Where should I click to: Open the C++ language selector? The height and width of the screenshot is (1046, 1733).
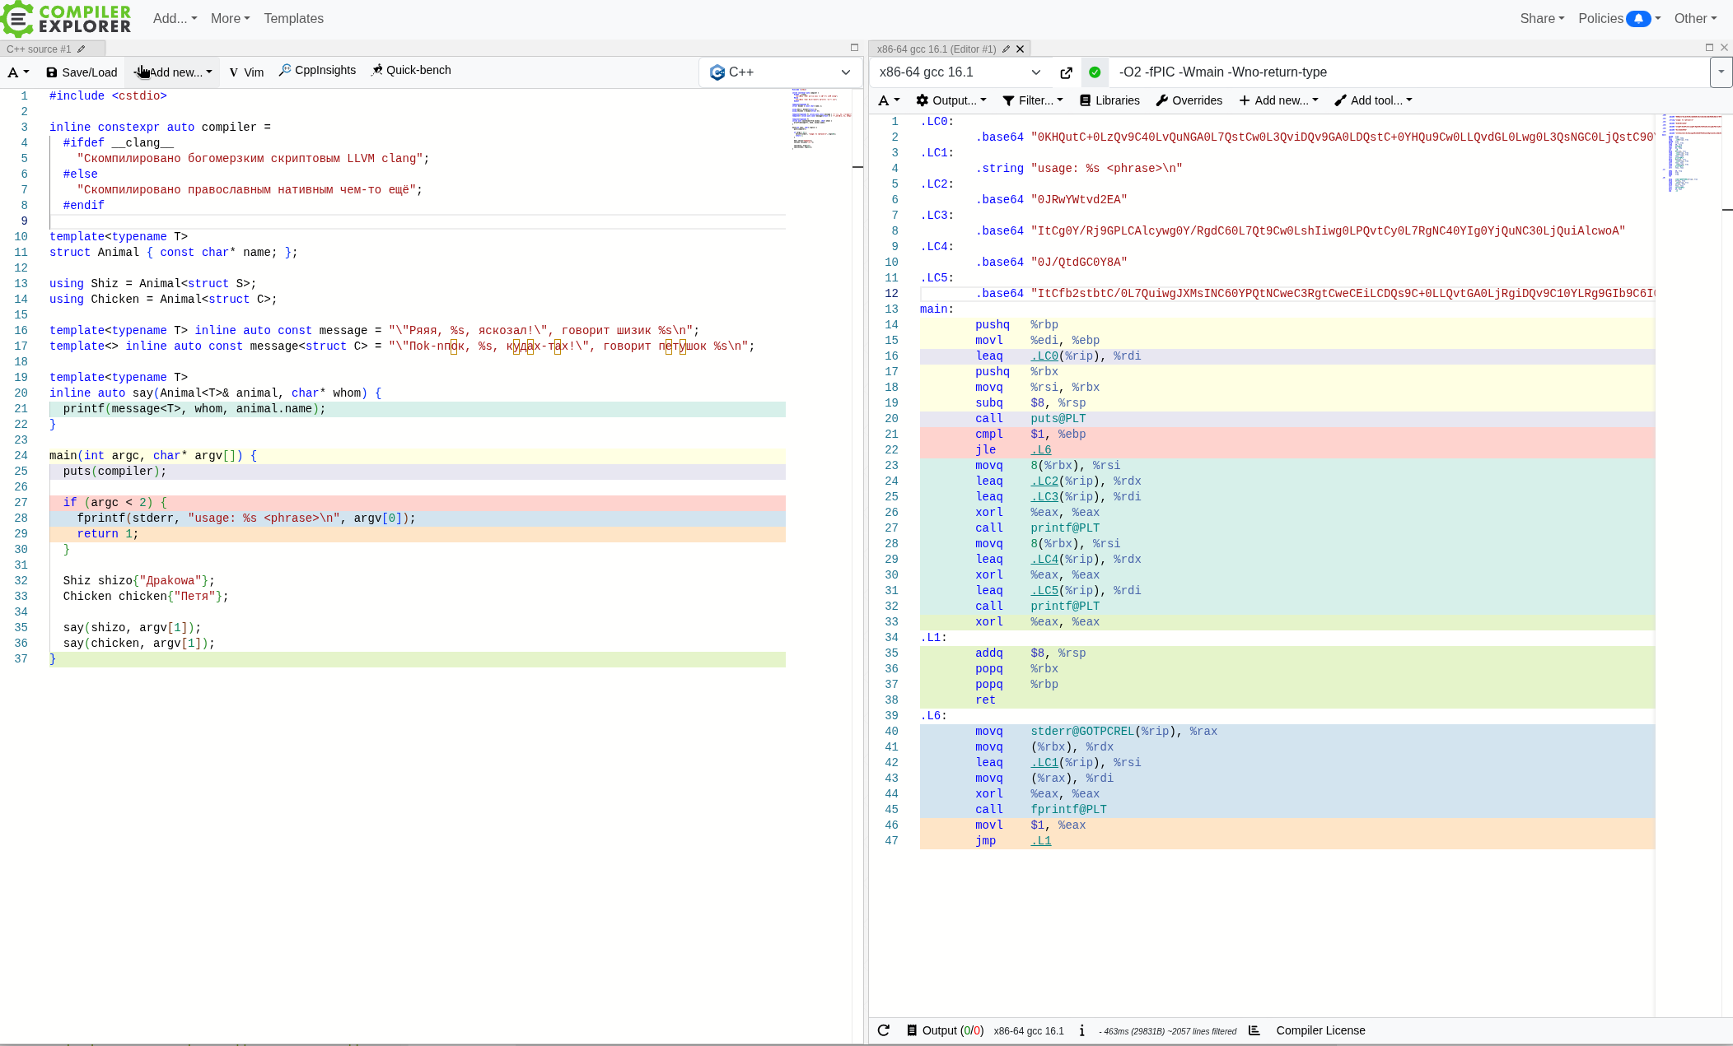[779, 72]
